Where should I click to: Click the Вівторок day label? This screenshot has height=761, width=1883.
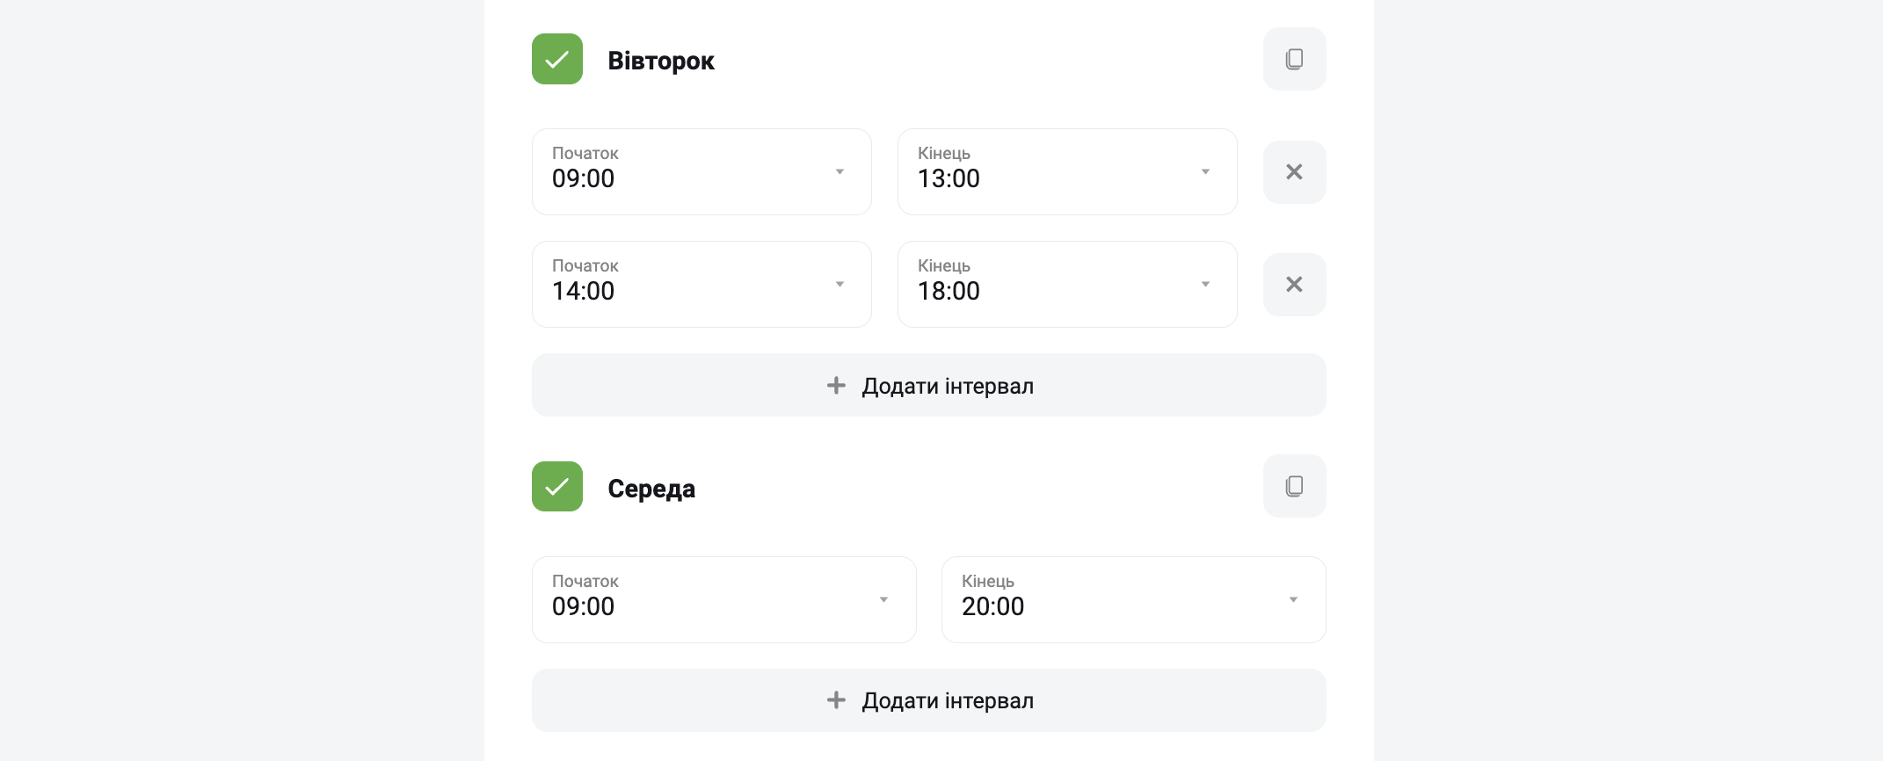point(661,61)
